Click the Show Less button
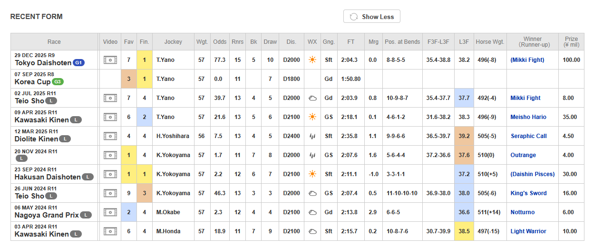Image resolution: width=603 pixels, height=248 pixels. (372, 17)
